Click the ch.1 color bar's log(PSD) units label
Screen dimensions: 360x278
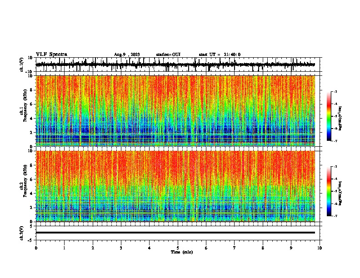point(340,118)
